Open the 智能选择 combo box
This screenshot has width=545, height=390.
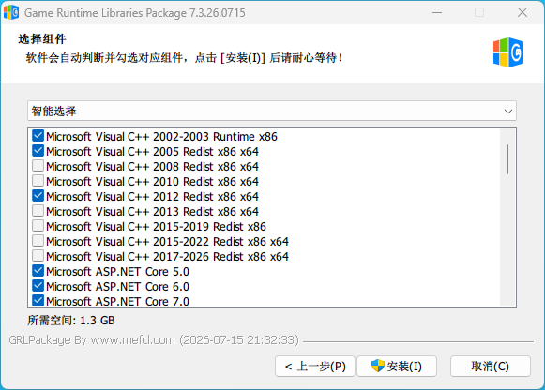pos(272,112)
